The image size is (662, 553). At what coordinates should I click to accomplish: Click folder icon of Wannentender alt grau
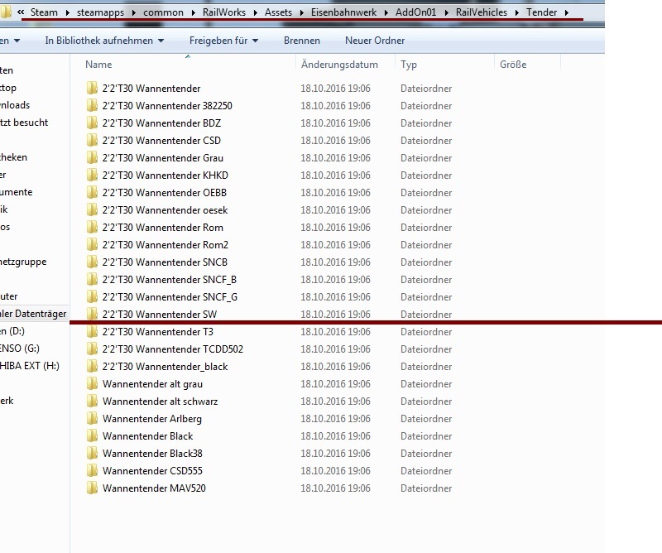[92, 383]
